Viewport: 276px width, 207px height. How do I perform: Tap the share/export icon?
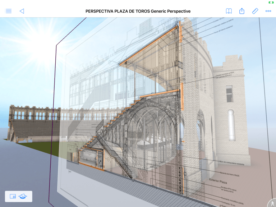tap(242, 11)
